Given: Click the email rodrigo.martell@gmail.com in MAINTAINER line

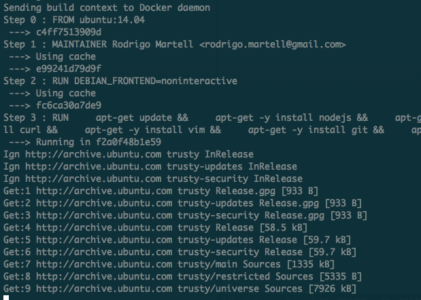Looking at the screenshot, I should (273, 45).
